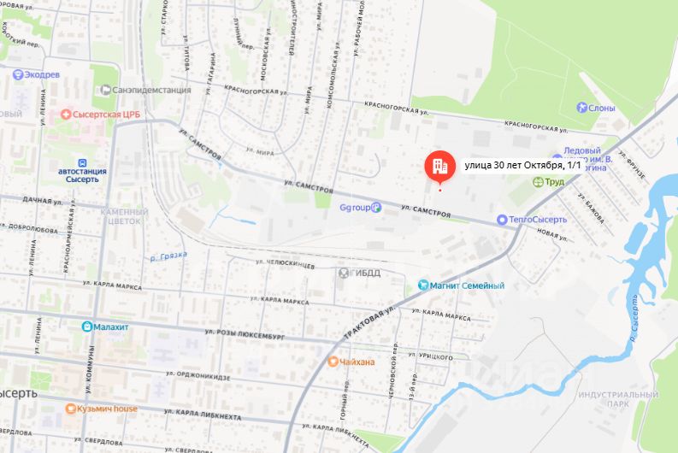Image resolution: width=678 pixels, height=453 pixels.
Task: Click the red building location pin
Action: (439, 167)
